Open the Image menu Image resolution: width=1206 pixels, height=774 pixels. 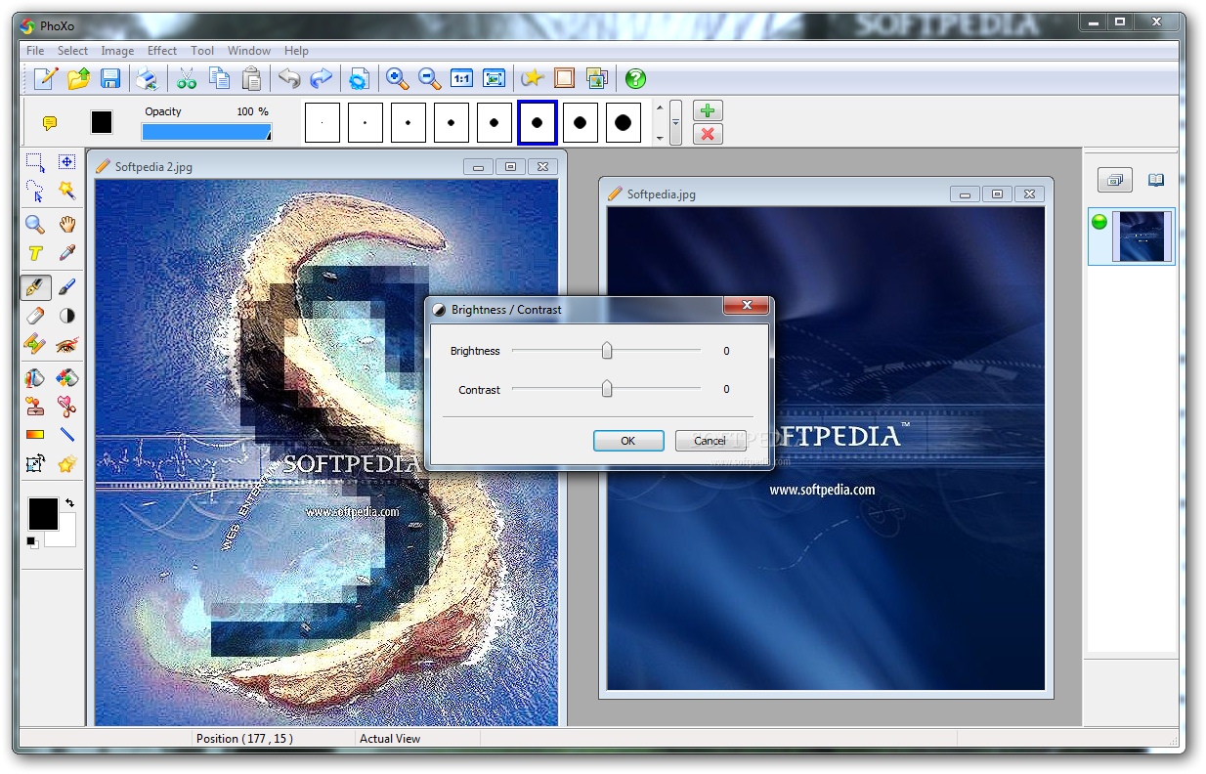pyautogui.click(x=117, y=51)
